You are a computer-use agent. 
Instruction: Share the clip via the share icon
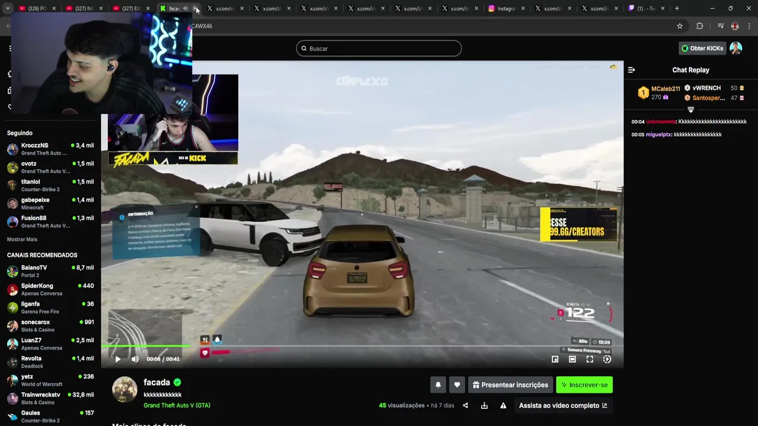tap(465, 405)
